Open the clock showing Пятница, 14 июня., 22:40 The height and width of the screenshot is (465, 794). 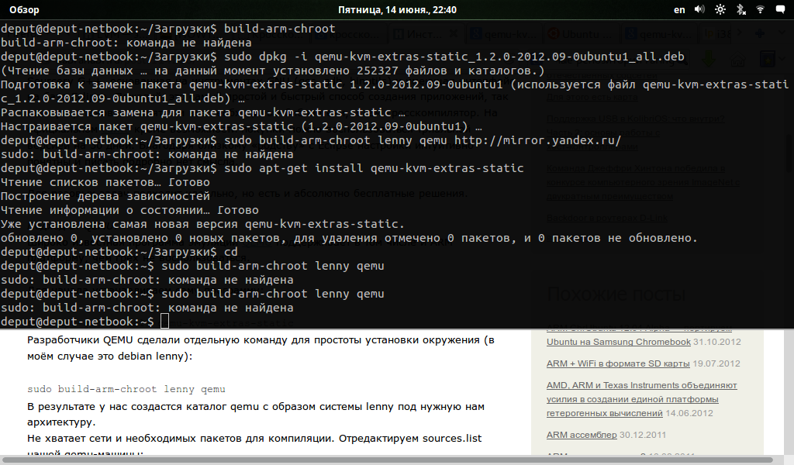coord(397,9)
